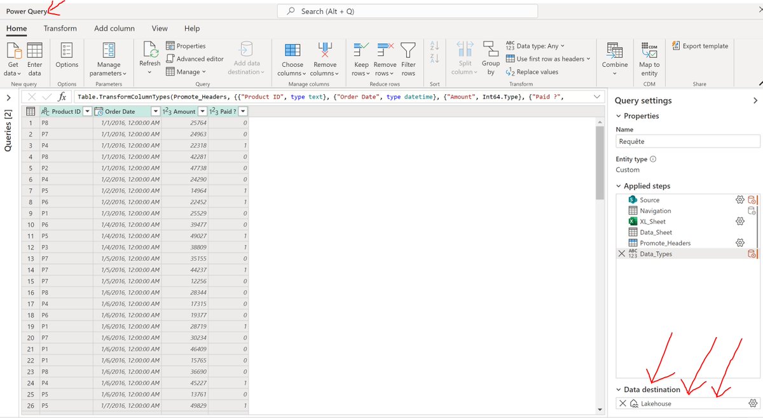
Task: Open the Keep rows menu
Action: (361, 60)
